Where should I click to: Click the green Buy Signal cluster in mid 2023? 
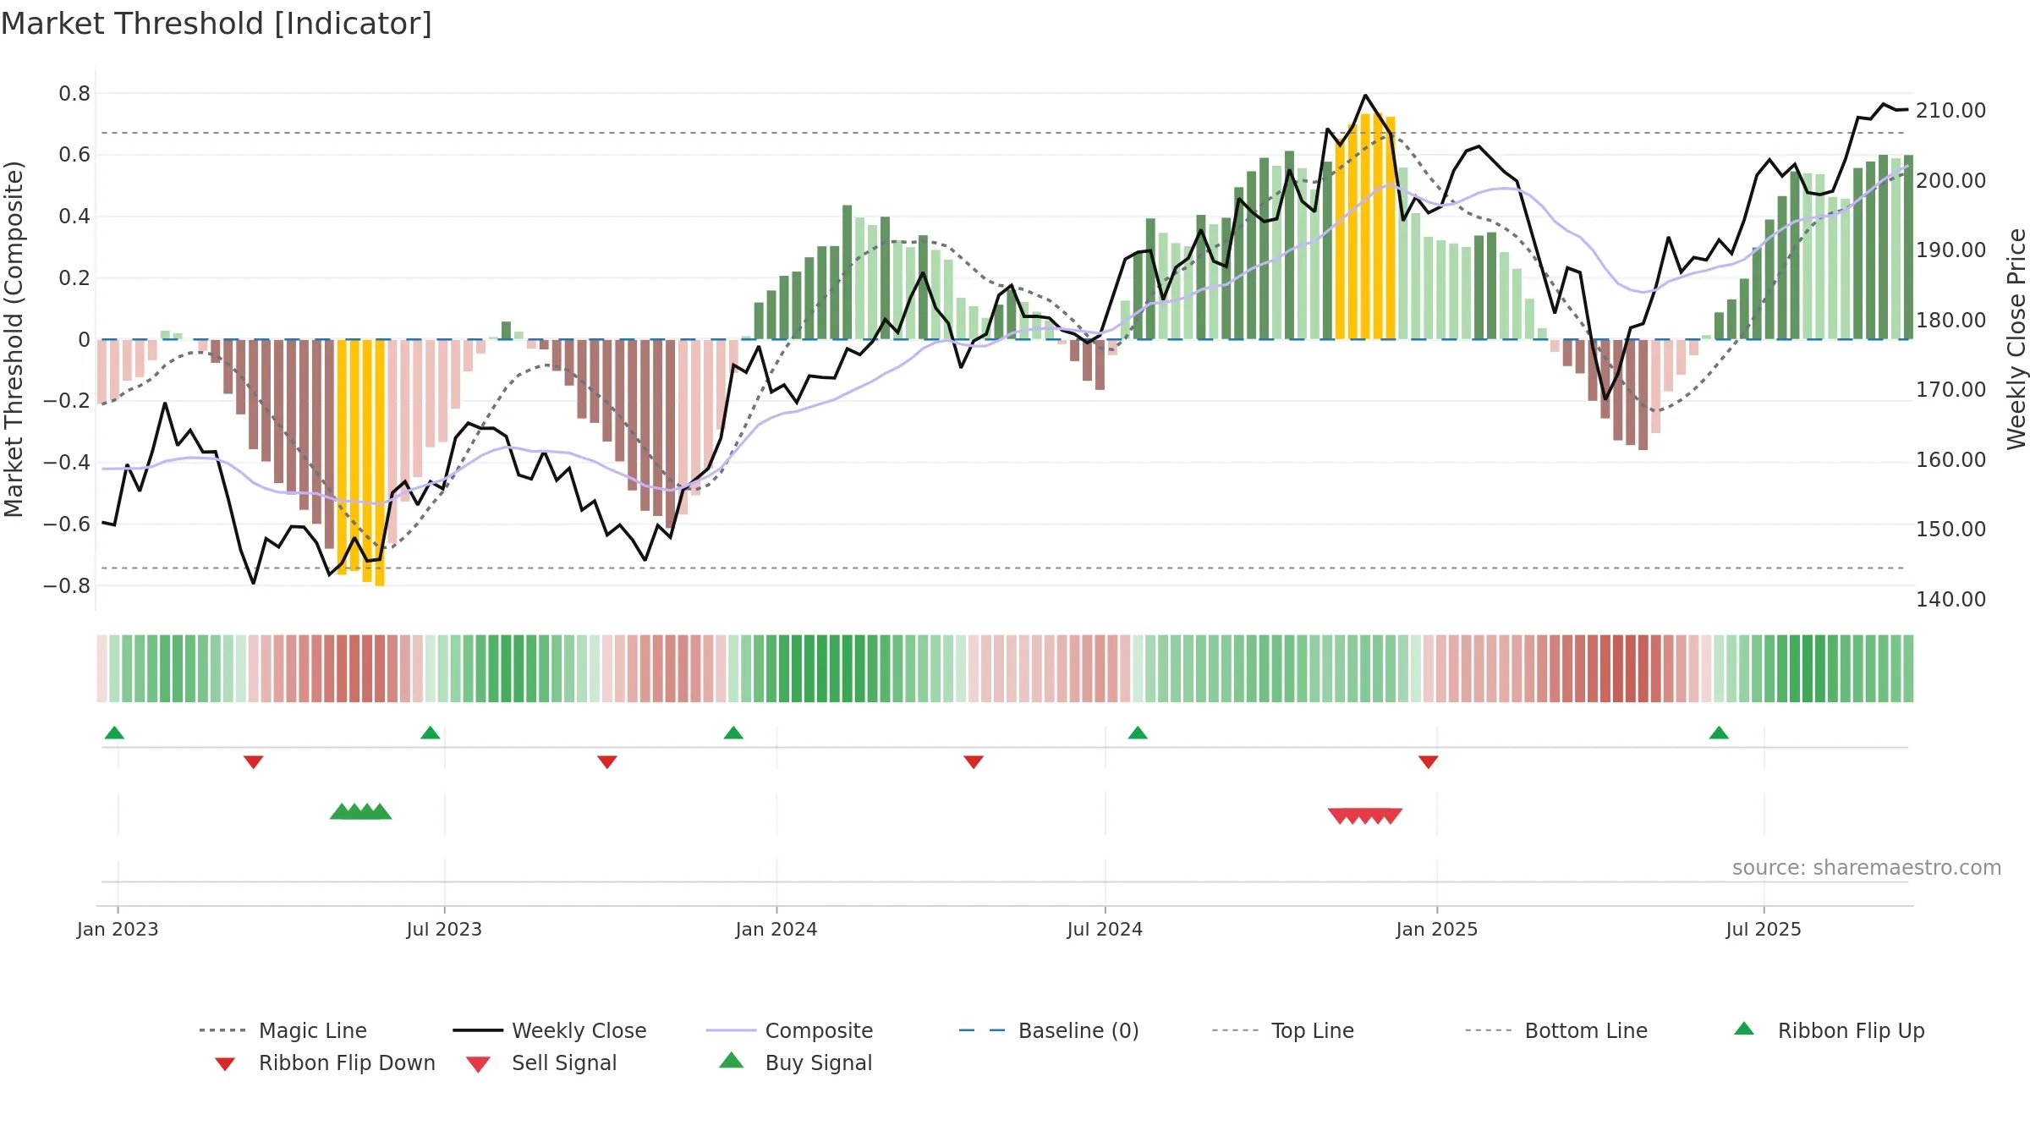(361, 811)
